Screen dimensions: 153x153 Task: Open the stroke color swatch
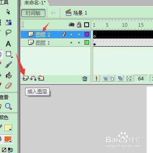coord(8,127)
